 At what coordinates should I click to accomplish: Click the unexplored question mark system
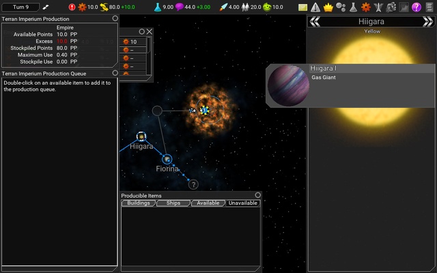[193, 184]
